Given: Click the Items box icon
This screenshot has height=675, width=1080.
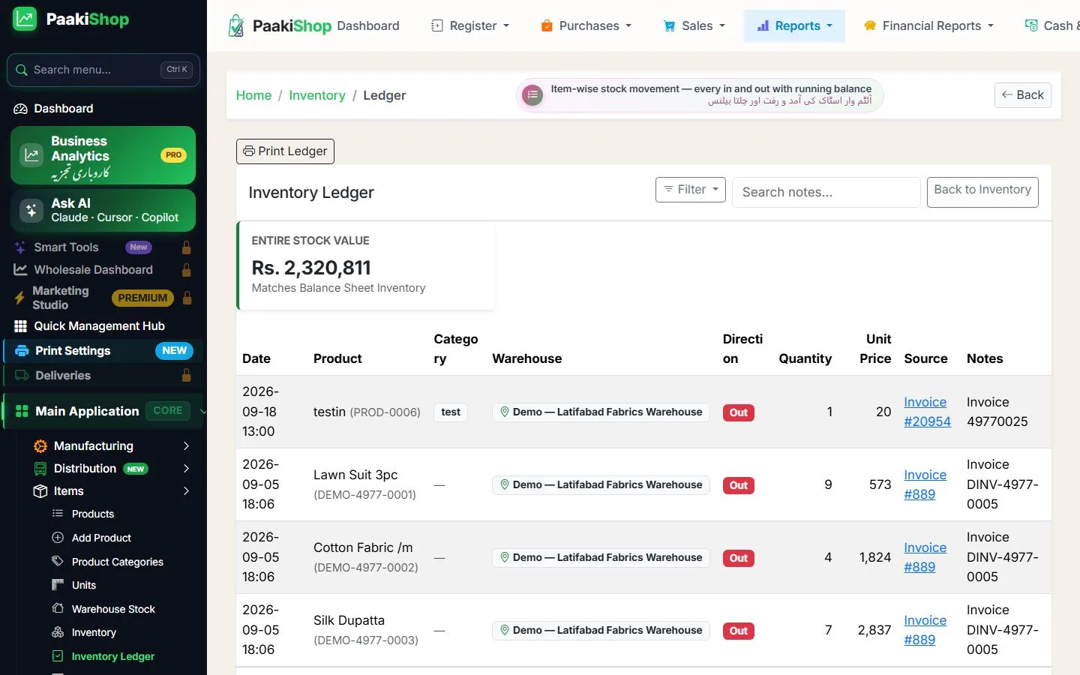Looking at the screenshot, I should click(x=40, y=491).
